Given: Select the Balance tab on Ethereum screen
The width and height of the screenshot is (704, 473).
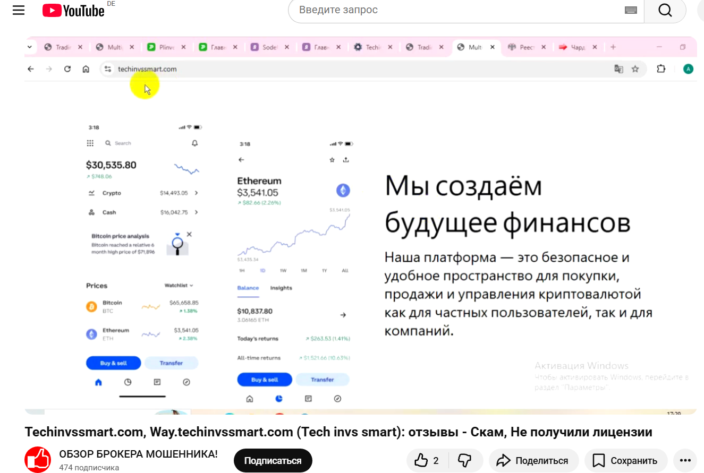Looking at the screenshot, I should pyautogui.click(x=248, y=288).
